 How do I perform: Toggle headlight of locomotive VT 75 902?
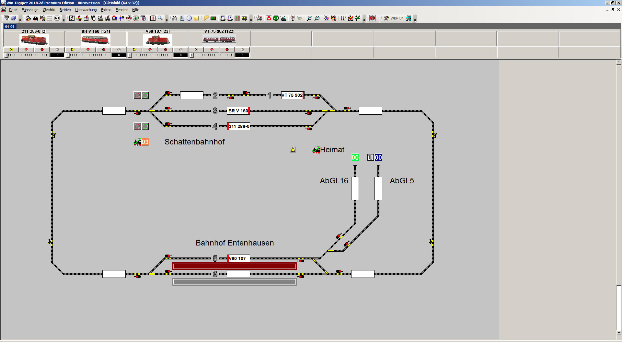tap(196, 50)
